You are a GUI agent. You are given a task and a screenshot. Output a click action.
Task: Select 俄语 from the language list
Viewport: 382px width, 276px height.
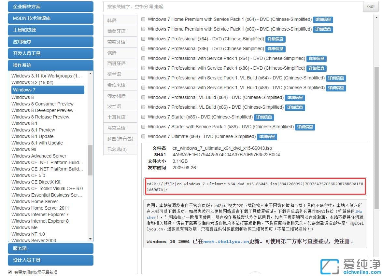[x=120, y=52]
